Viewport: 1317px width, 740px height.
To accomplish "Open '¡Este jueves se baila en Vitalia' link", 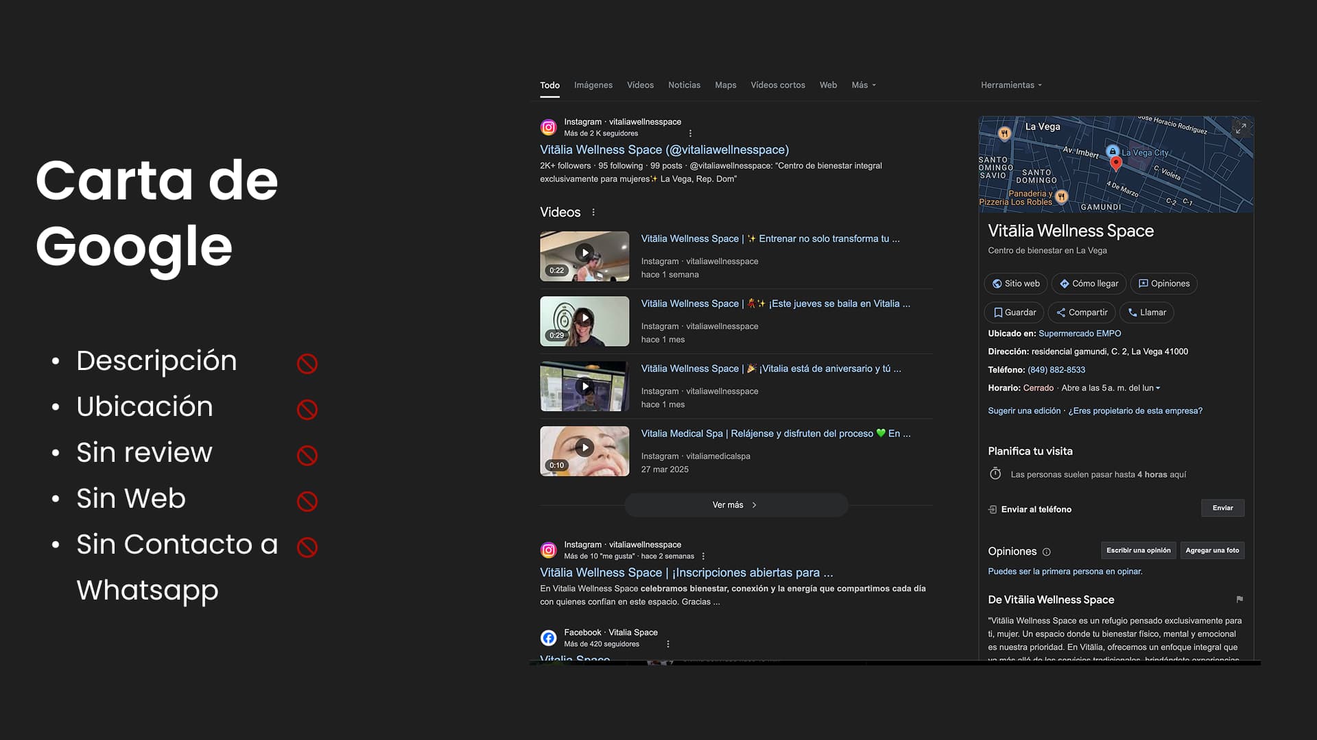I will (776, 304).
